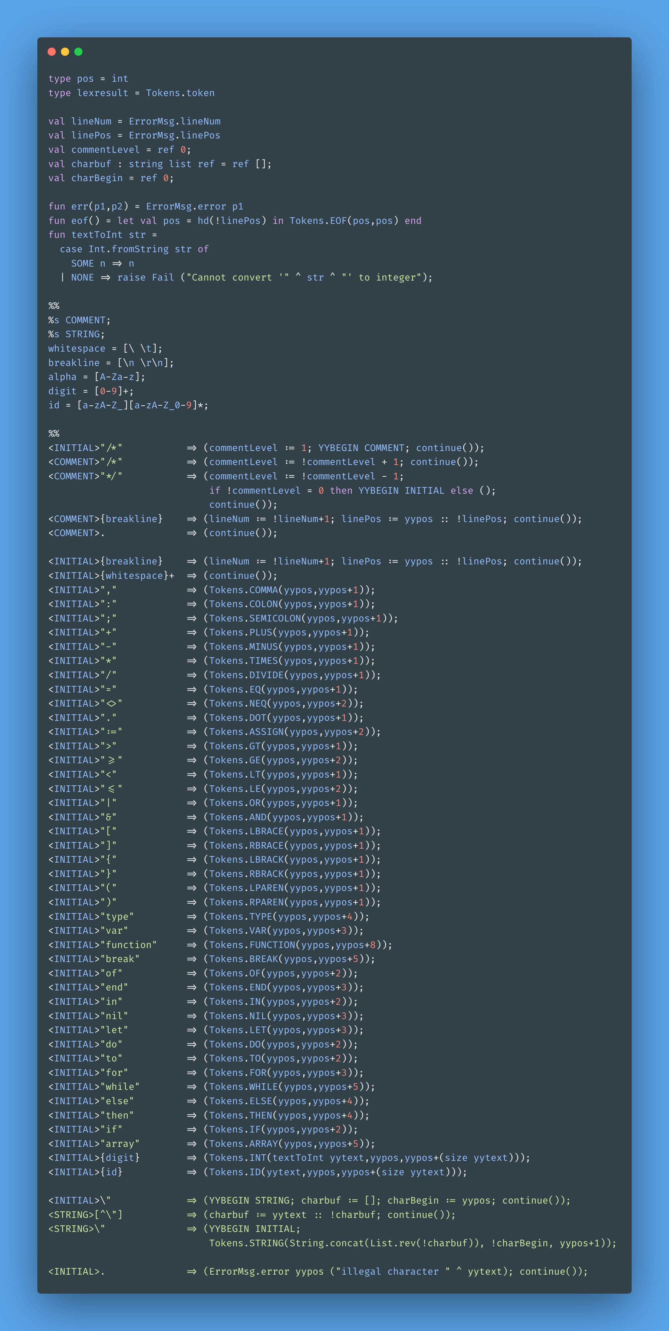Click the Tokens.GE rule
Viewport: 669px width, 1331px height.
click(x=203, y=761)
